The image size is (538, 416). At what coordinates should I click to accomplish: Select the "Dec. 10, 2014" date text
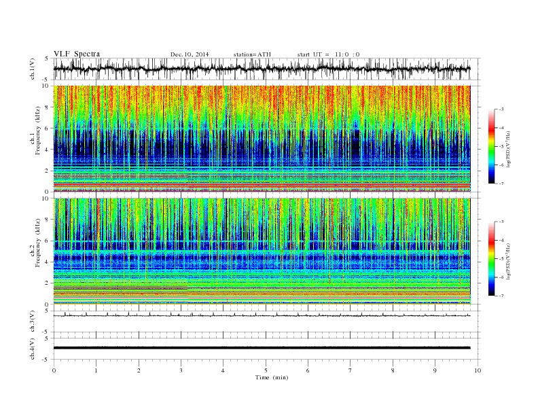click(x=190, y=54)
